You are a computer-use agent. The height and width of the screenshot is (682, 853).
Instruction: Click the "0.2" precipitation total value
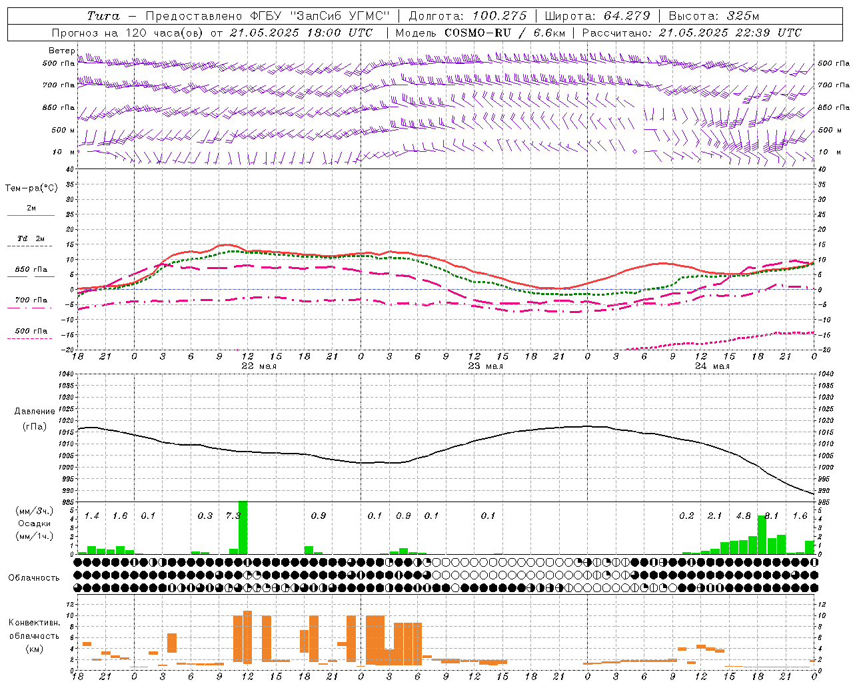click(x=686, y=516)
